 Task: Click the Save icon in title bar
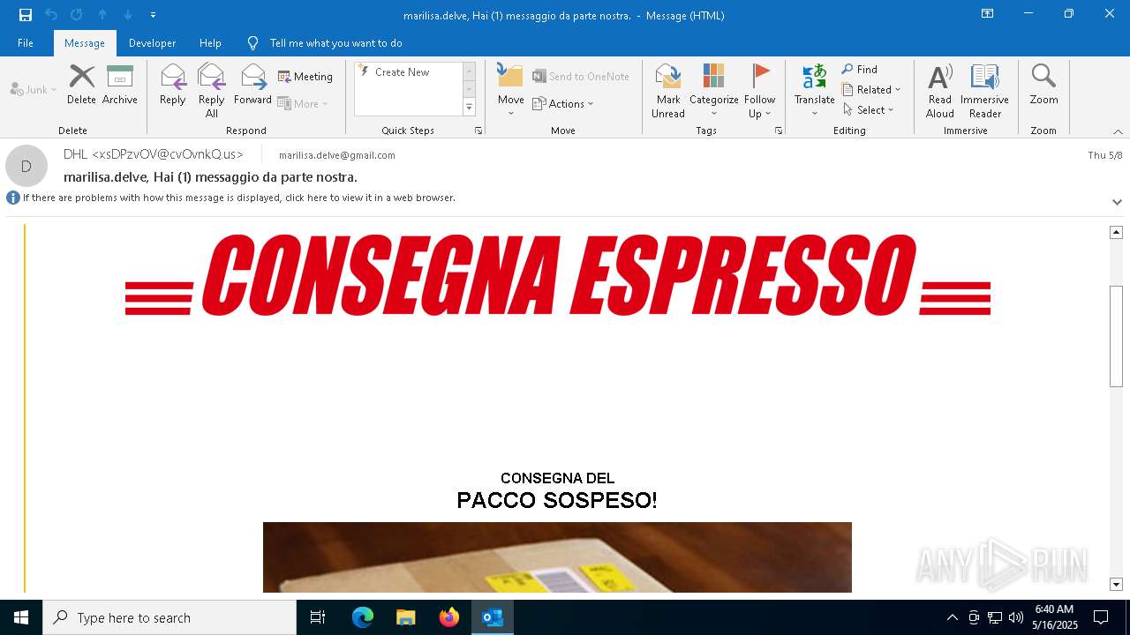[25, 15]
